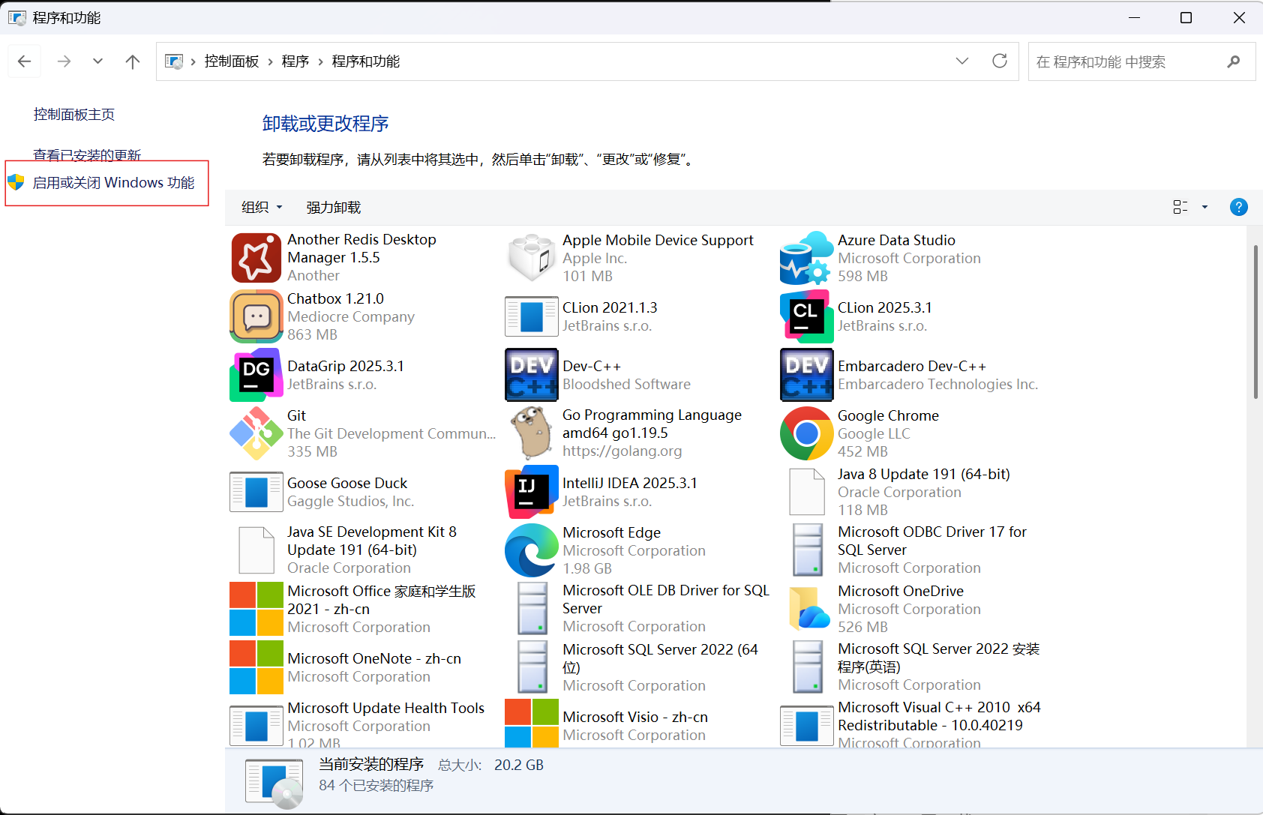Open 控制面板主页 link
Viewport: 1263px width, 815px height.
[74, 114]
